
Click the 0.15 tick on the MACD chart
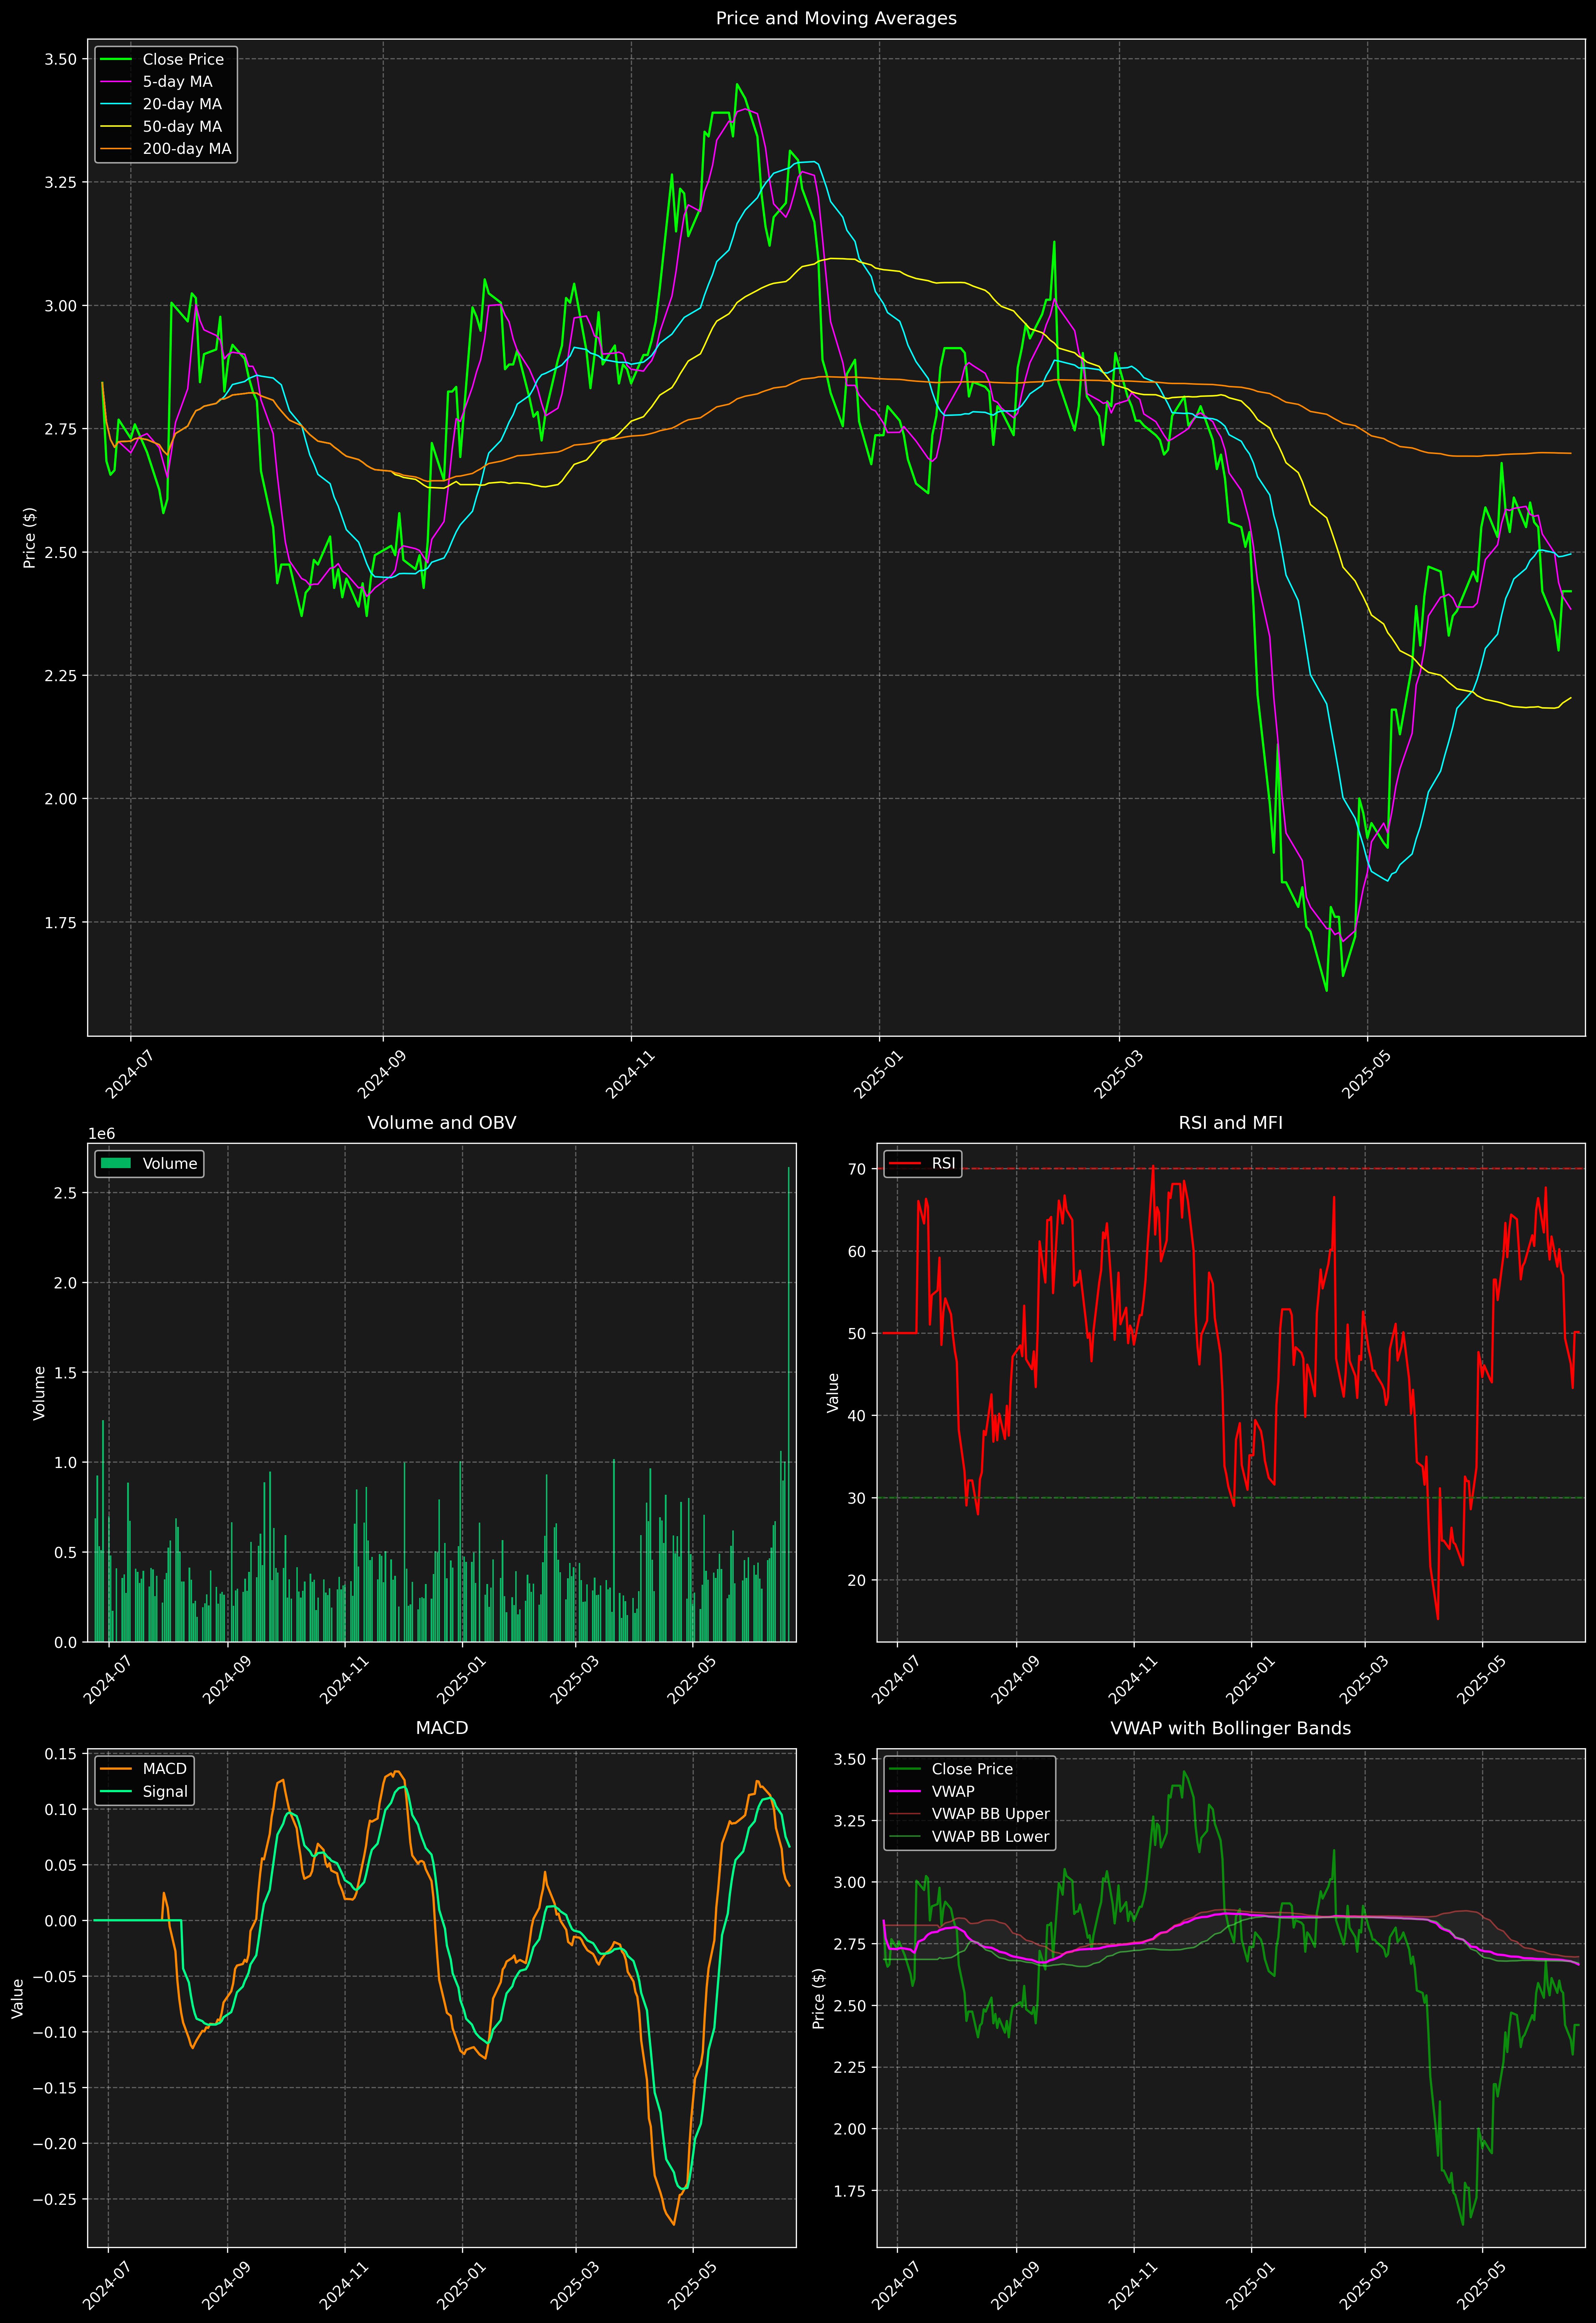[61, 1754]
